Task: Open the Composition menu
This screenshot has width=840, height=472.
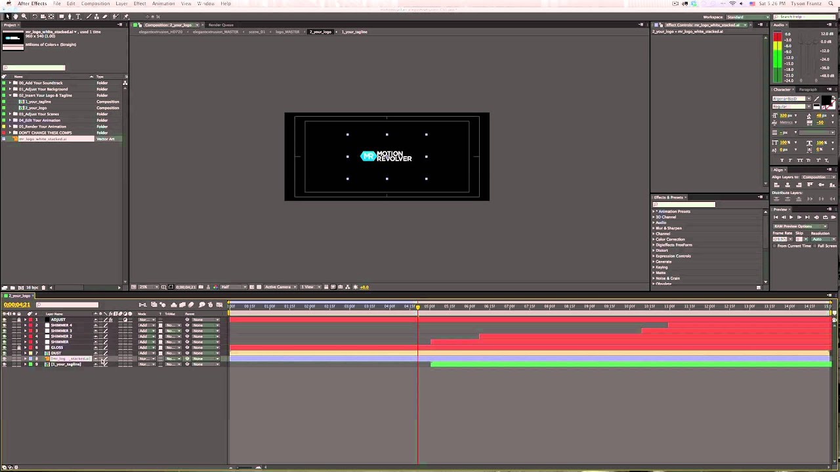Action: pyautogui.click(x=95, y=4)
